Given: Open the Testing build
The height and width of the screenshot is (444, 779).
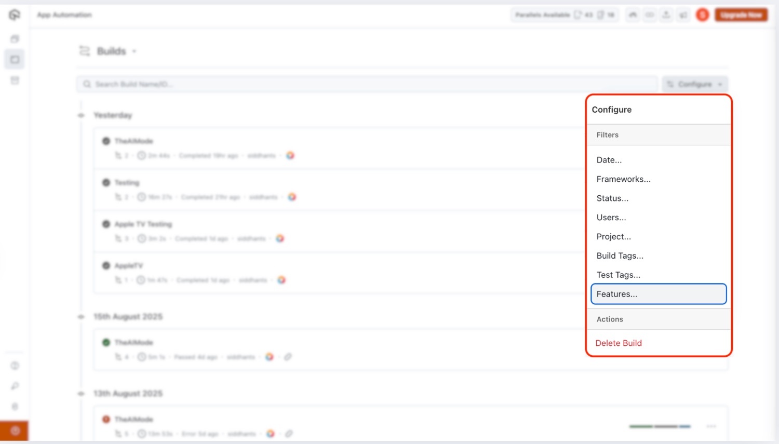Looking at the screenshot, I should click(127, 183).
